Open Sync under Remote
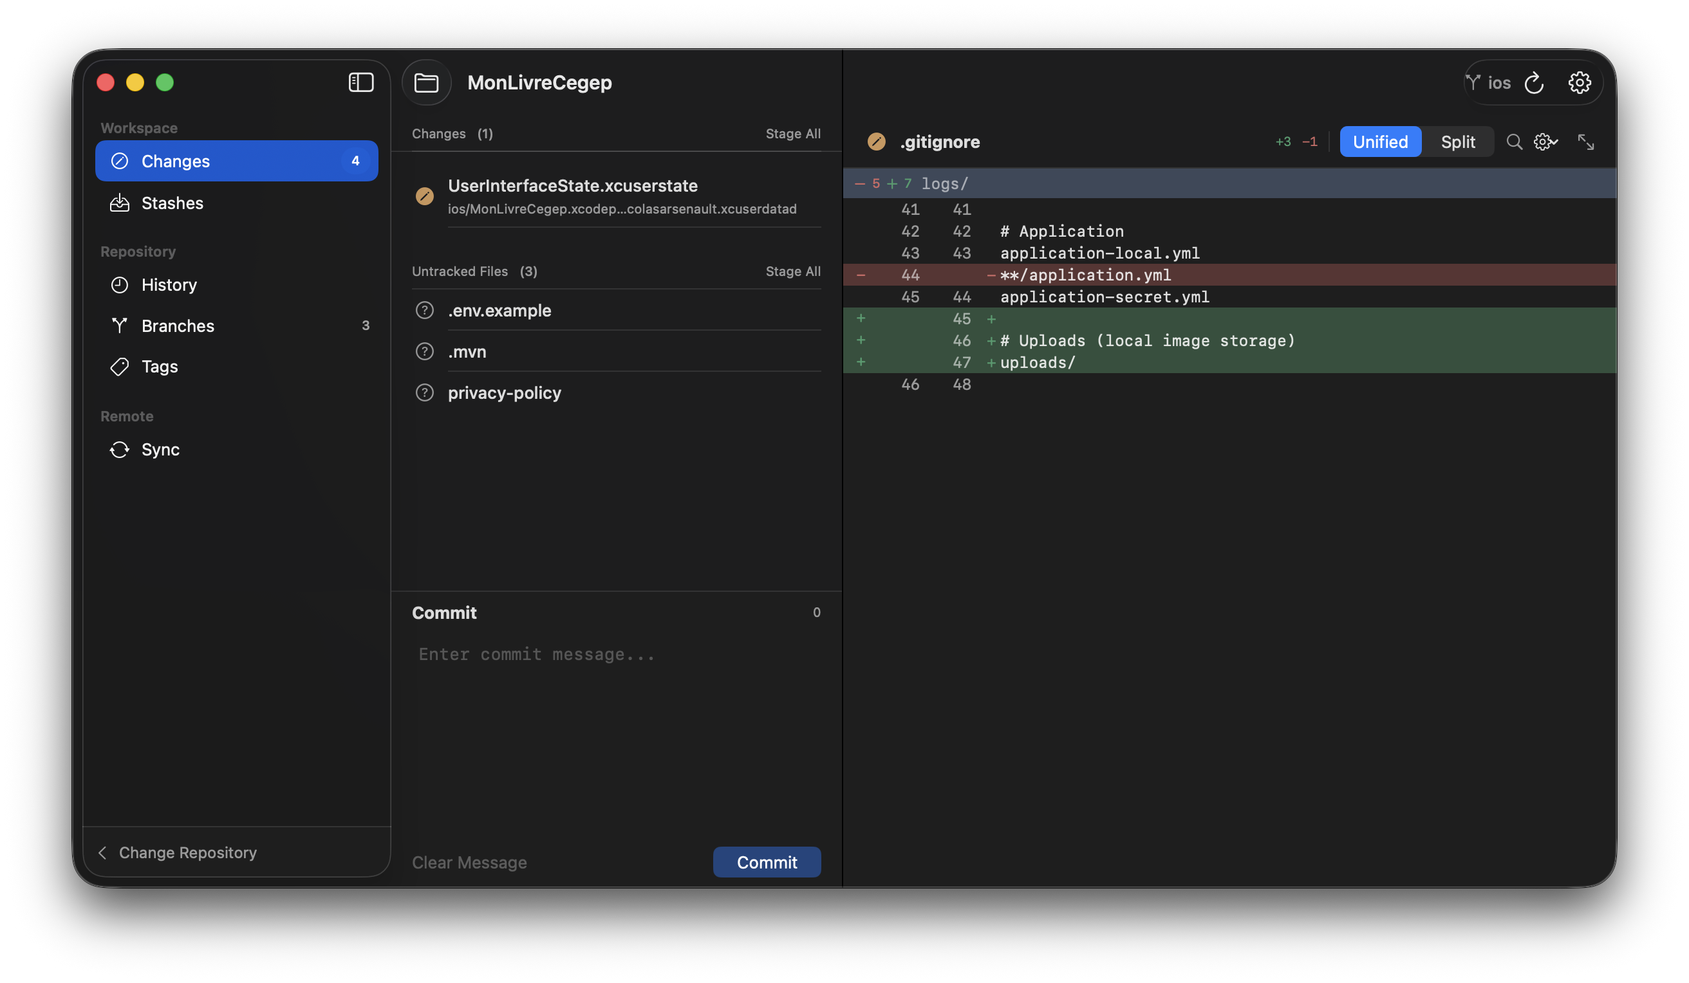The height and width of the screenshot is (983, 1689). pyautogui.click(x=237, y=450)
